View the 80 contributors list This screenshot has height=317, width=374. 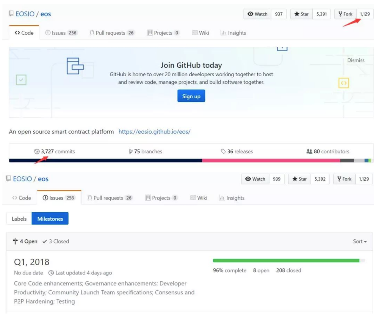328,151
